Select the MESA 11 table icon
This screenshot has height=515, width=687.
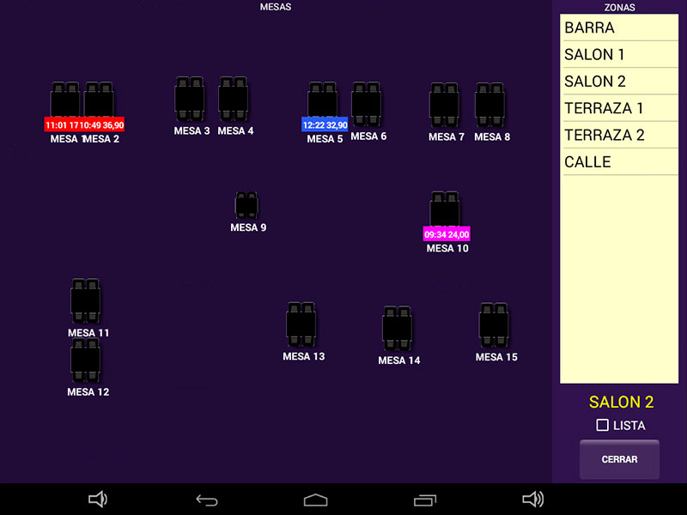pyautogui.click(x=85, y=301)
